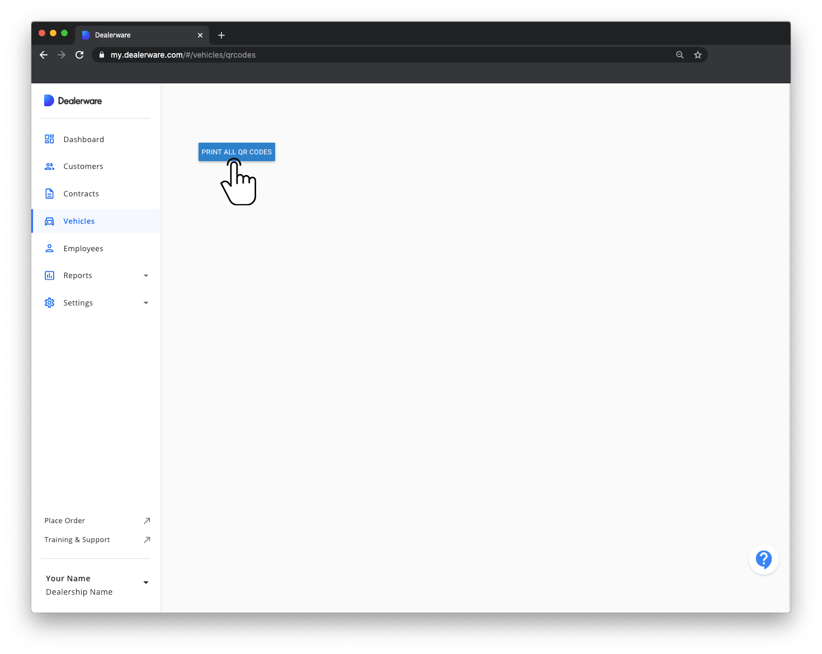Click the zoom magnifier in address bar
This screenshot has width=822, height=654.
click(679, 55)
